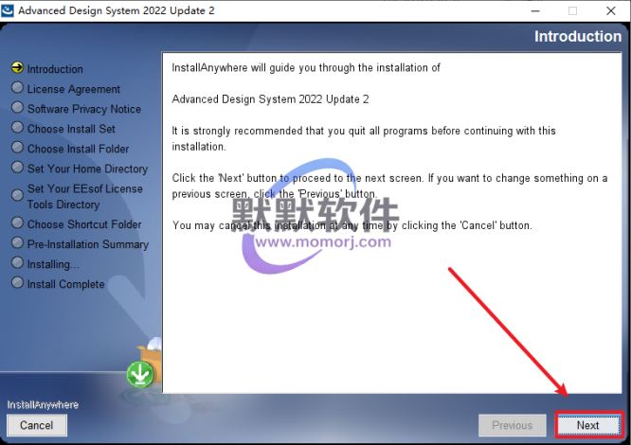
Task: Click the circle icon beside Pre-Installation Summary
Action: point(17,242)
